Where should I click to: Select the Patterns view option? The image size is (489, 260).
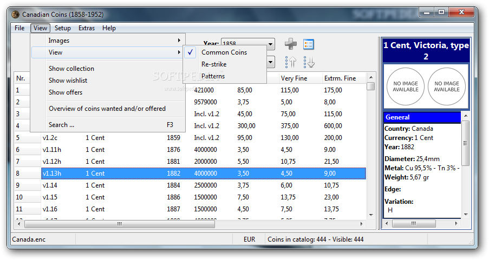(225, 76)
